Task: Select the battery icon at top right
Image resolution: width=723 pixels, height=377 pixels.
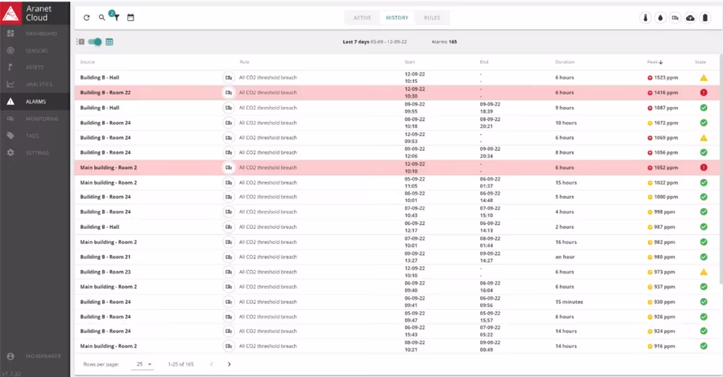Action: pos(705,18)
